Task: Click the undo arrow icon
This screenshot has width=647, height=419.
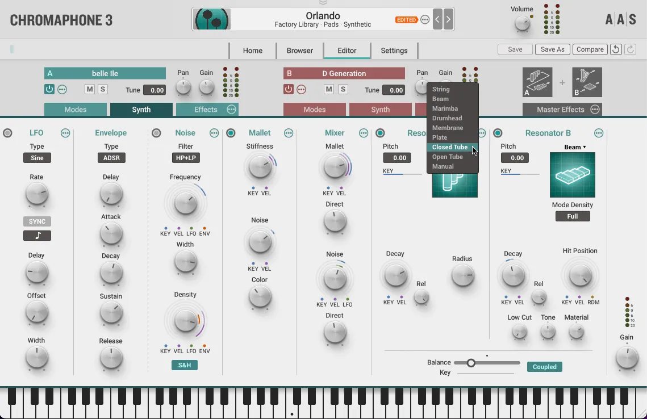Action: click(616, 49)
